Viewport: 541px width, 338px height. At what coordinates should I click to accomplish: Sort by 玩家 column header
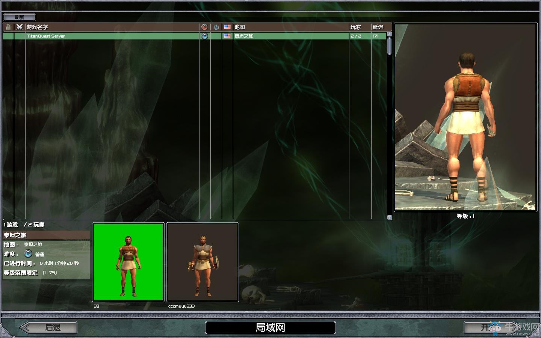click(360, 27)
